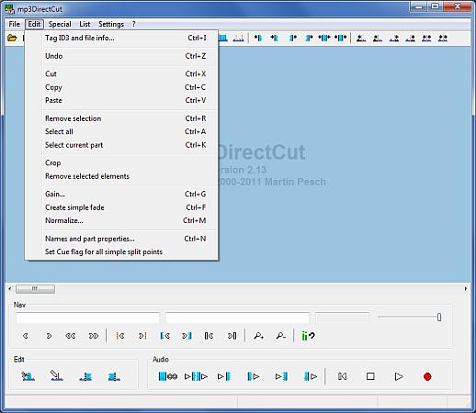Start playback with the Play triangle
Screen dimensions: 476x413
click(399, 376)
